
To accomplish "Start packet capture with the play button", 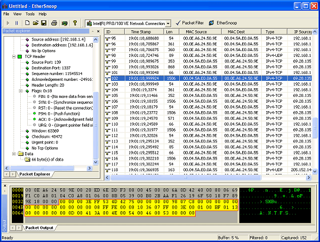I will tap(7, 23).
